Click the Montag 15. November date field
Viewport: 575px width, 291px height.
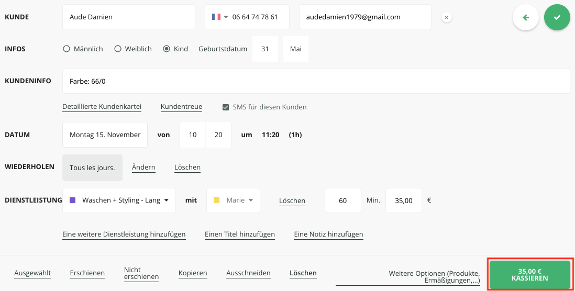[105, 135]
